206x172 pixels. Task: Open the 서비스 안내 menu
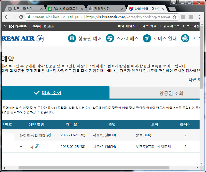[x=165, y=39]
